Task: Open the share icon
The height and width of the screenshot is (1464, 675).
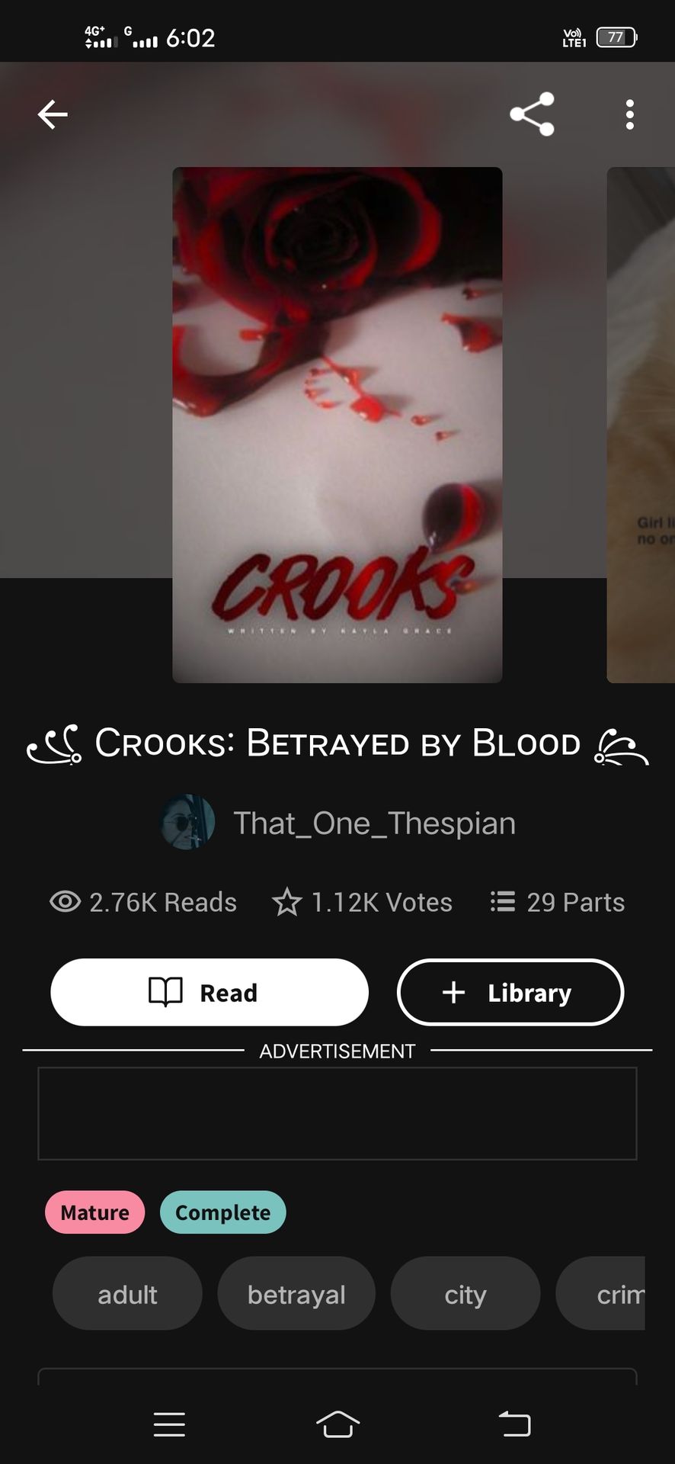Action: click(x=532, y=114)
